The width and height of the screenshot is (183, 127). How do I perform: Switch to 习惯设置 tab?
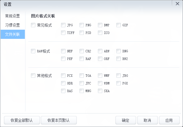coord(13,25)
